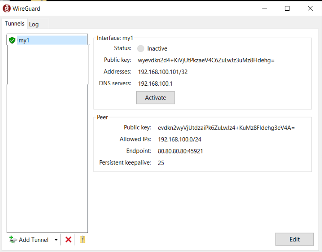This screenshot has width=322, height=252.
Task: Select the Tunnels tab
Action: coord(15,24)
